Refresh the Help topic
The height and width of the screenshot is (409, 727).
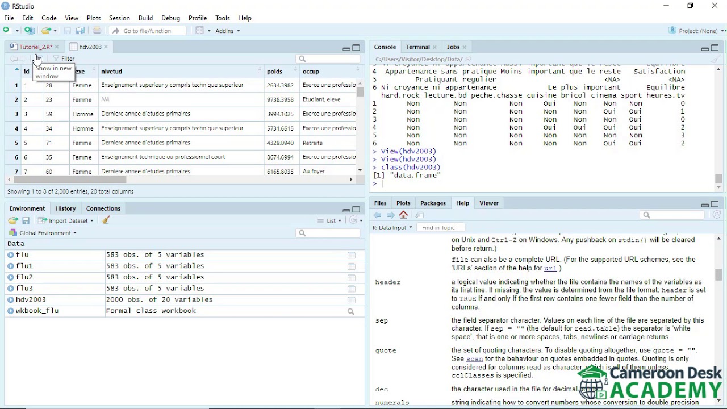tap(717, 215)
